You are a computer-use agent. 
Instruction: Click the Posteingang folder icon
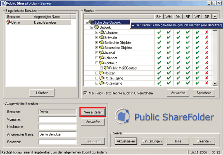point(102,83)
